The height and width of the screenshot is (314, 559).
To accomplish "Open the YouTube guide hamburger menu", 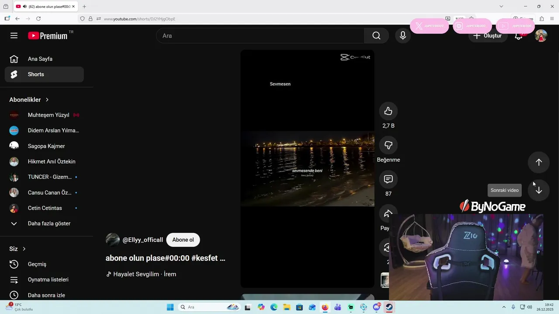I will point(14,36).
